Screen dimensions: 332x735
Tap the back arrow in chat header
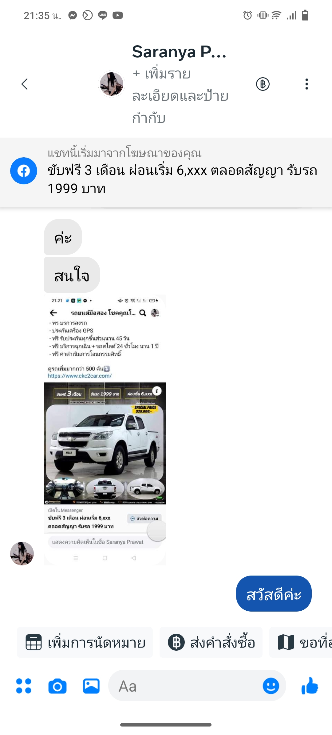[25, 84]
